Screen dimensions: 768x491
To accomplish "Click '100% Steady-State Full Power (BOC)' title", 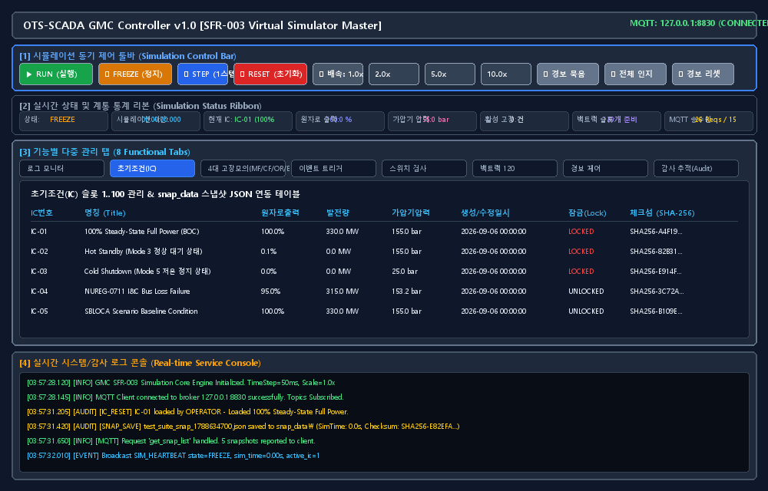I will pos(141,232).
